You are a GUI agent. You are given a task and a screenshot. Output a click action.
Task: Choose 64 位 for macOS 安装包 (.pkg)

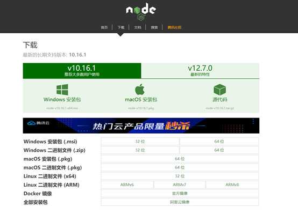(180, 159)
